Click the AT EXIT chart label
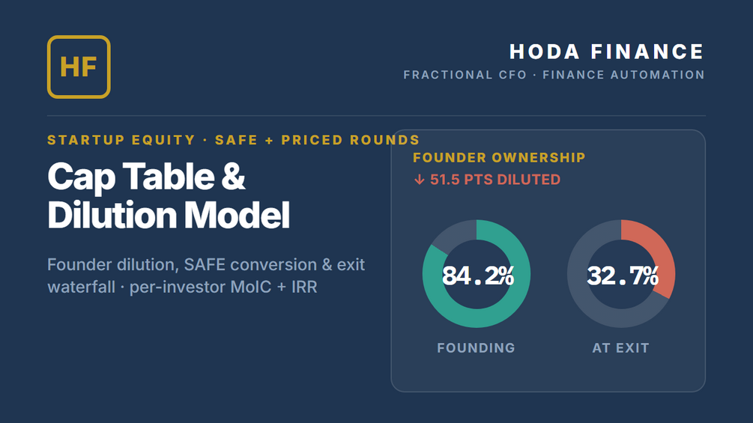753x423 pixels. pyautogui.click(x=621, y=347)
